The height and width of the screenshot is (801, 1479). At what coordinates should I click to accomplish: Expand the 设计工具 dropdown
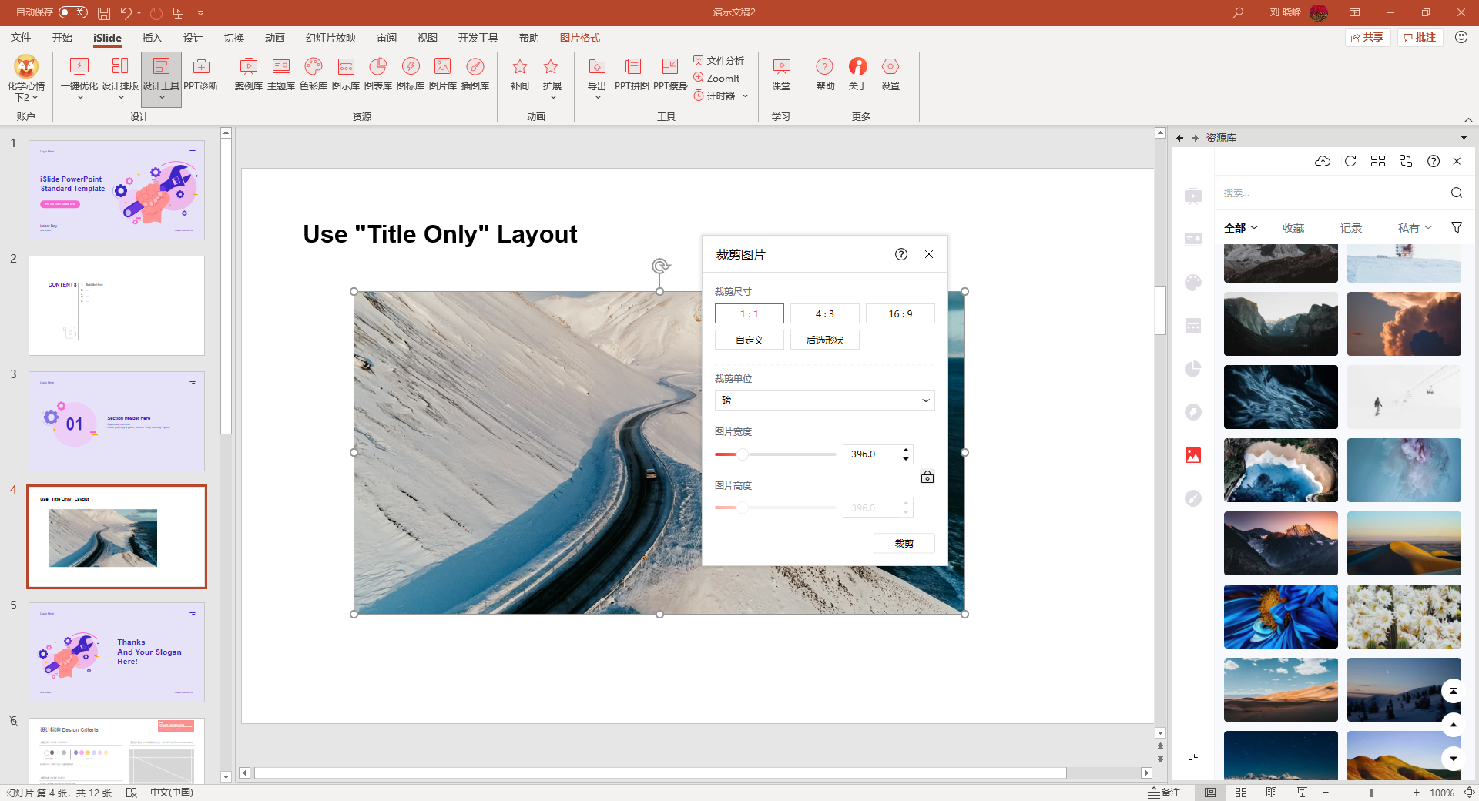pos(162,98)
